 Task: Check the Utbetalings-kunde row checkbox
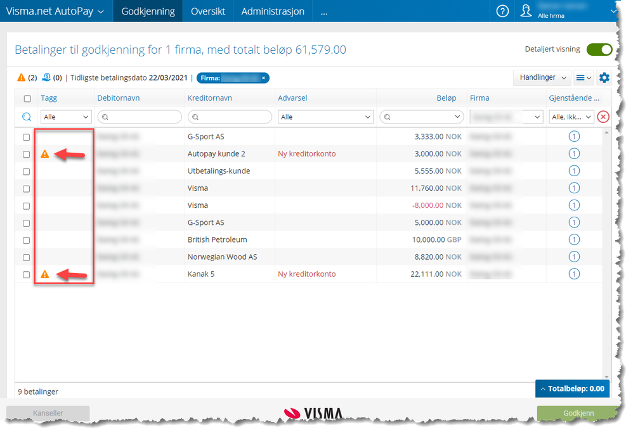pyautogui.click(x=26, y=172)
